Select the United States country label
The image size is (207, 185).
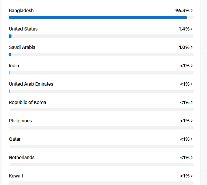coord(23,29)
